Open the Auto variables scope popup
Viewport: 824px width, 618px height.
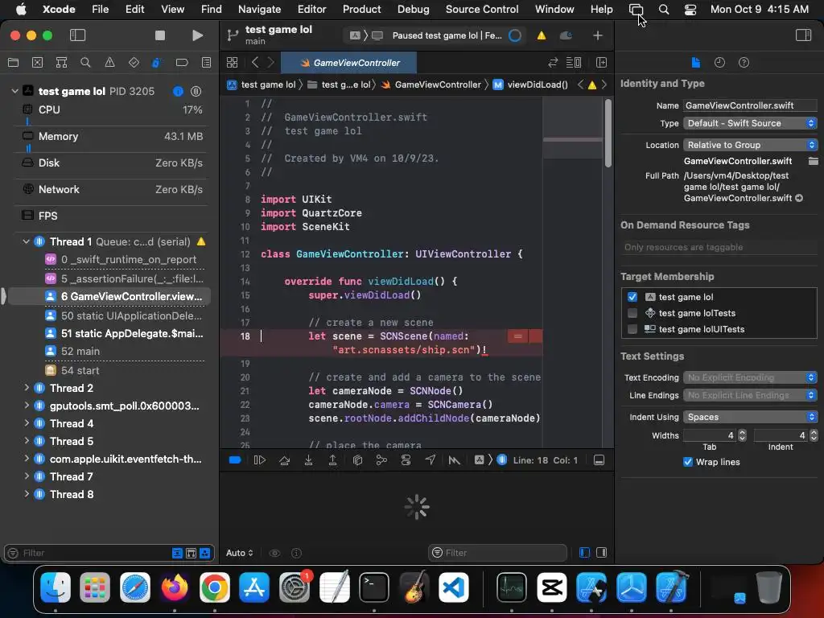[x=240, y=553]
